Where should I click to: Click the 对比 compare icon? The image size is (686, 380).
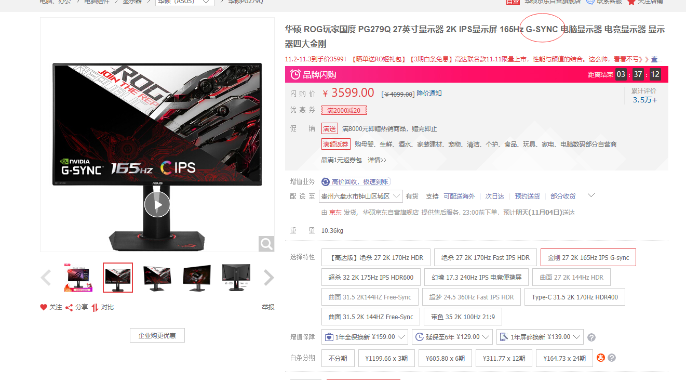pos(95,307)
